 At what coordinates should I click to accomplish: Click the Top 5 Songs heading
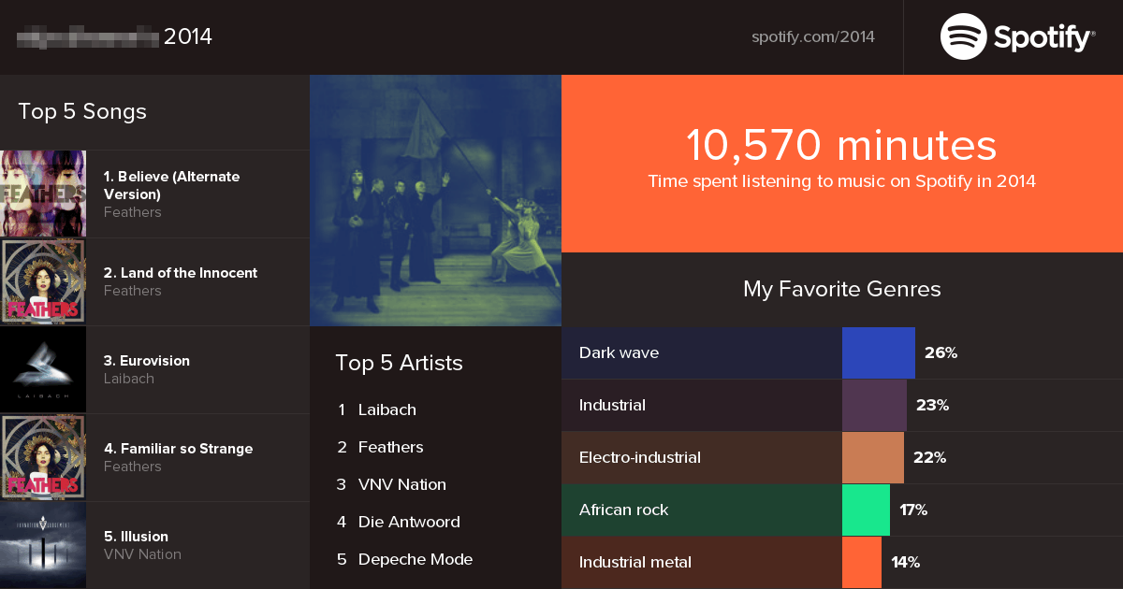click(82, 112)
